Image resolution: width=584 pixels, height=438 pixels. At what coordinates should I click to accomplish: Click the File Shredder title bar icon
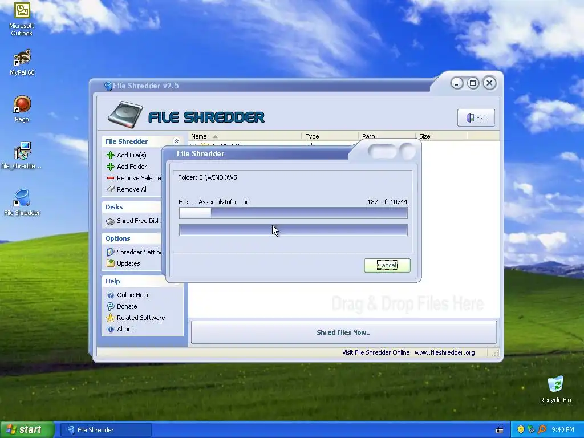108,86
